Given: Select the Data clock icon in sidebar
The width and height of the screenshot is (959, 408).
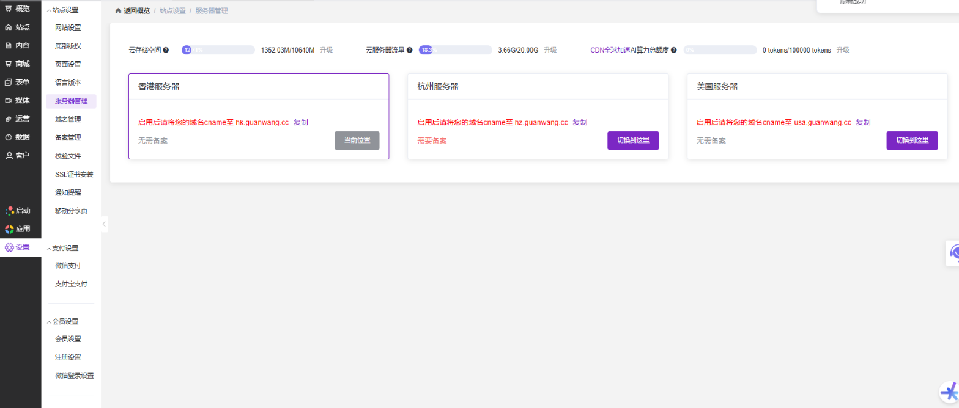Looking at the screenshot, I should [9, 137].
